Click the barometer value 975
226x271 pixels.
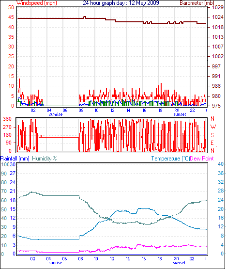216,106
